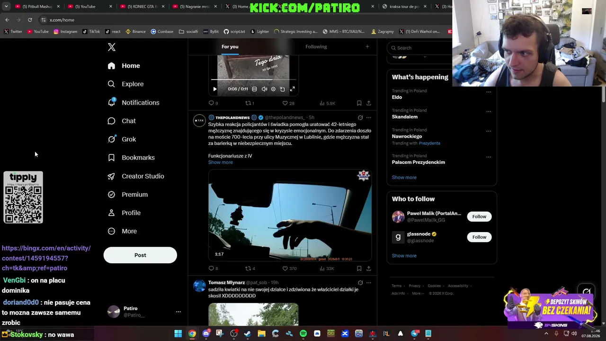Open options for the Nawrockiego trend
The width and height of the screenshot is (606, 341).
[x=489, y=131]
